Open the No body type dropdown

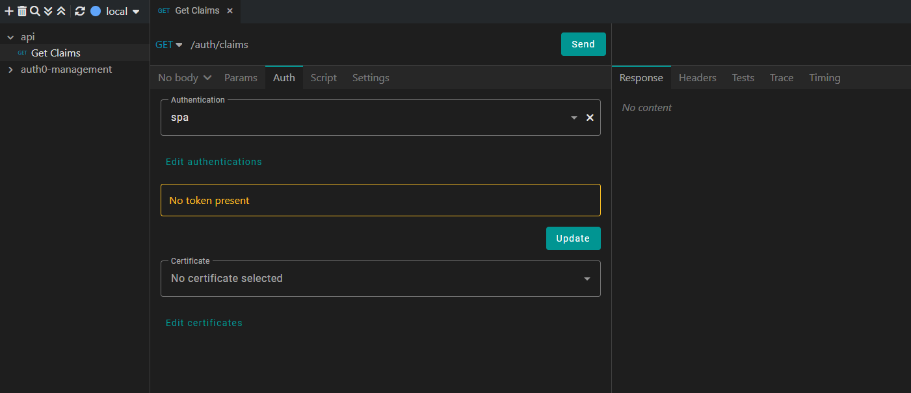[185, 78]
